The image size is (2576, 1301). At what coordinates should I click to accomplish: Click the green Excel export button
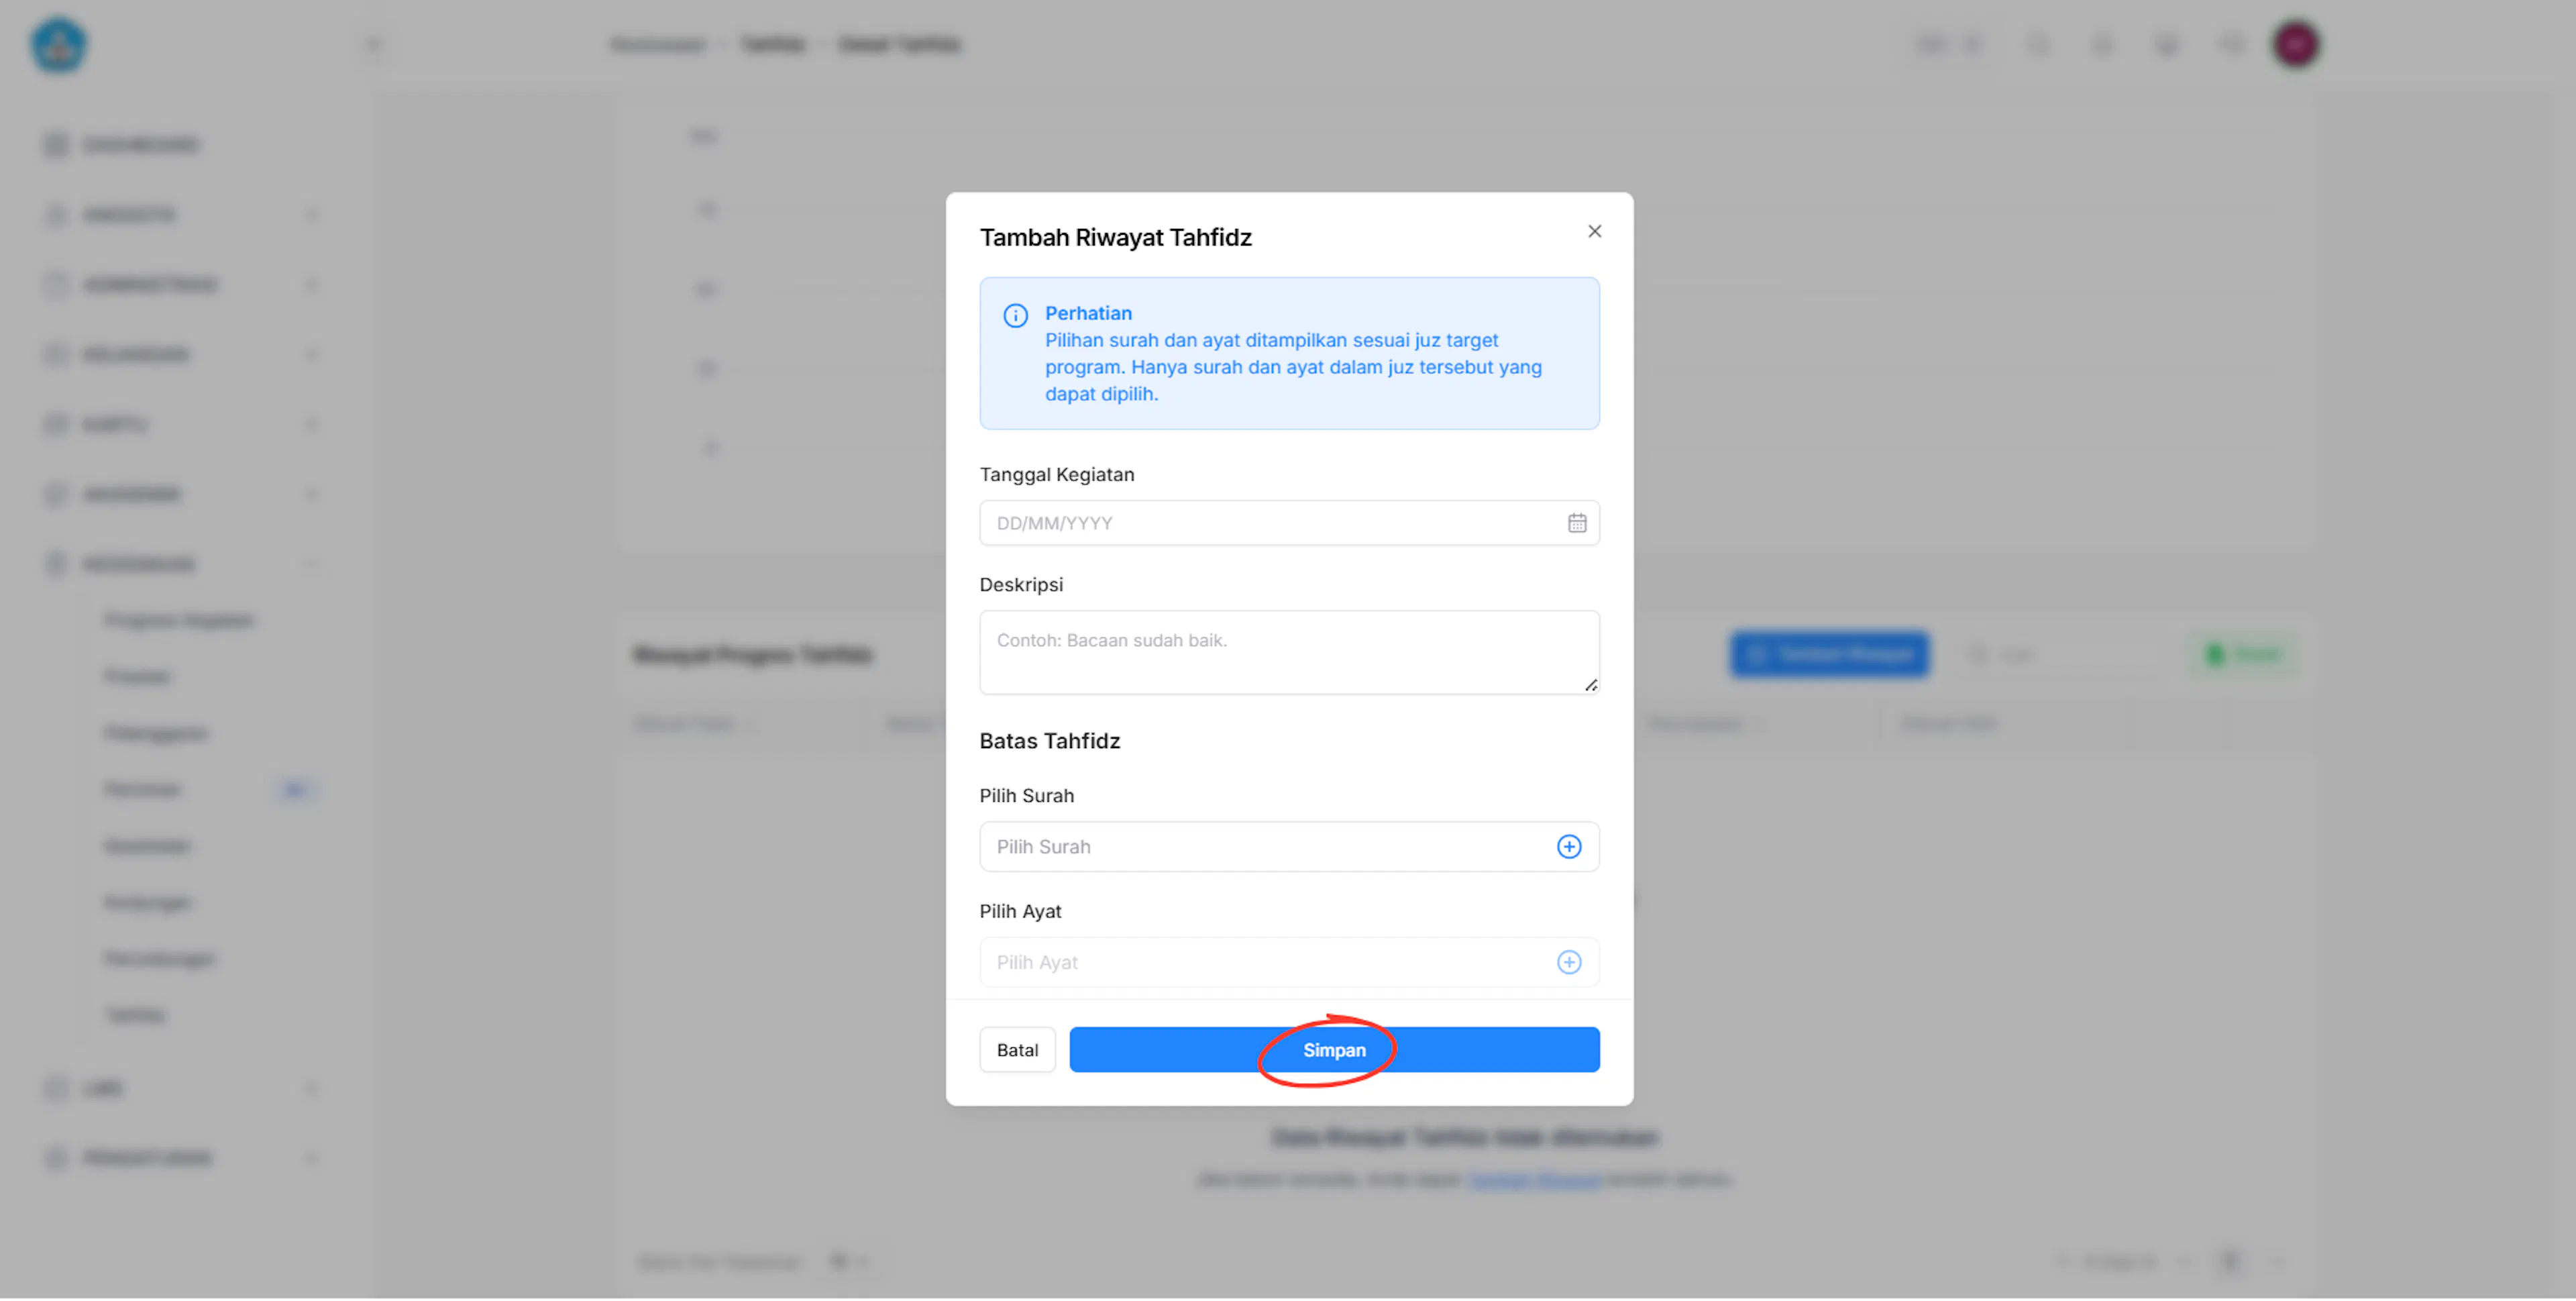(x=2243, y=655)
